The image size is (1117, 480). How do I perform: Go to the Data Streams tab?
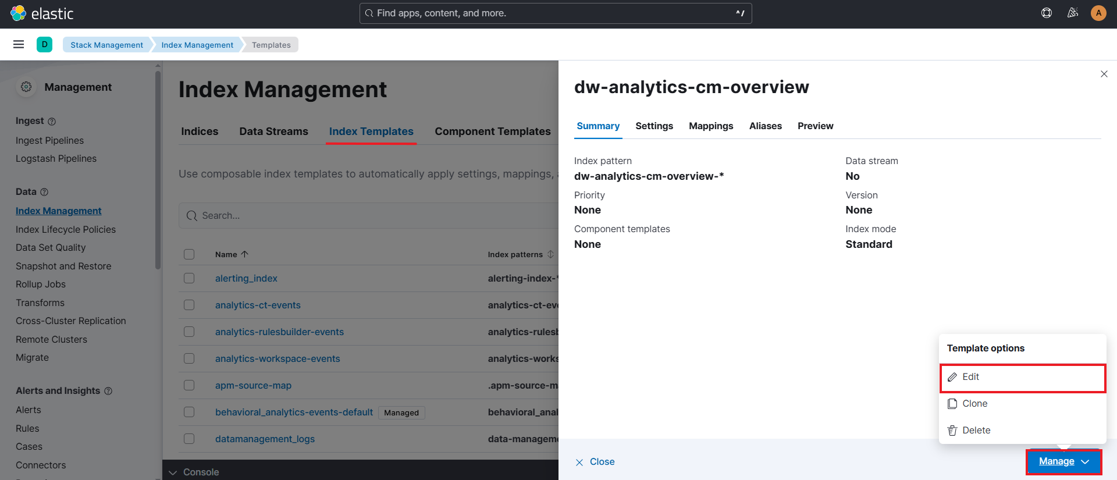click(274, 131)
